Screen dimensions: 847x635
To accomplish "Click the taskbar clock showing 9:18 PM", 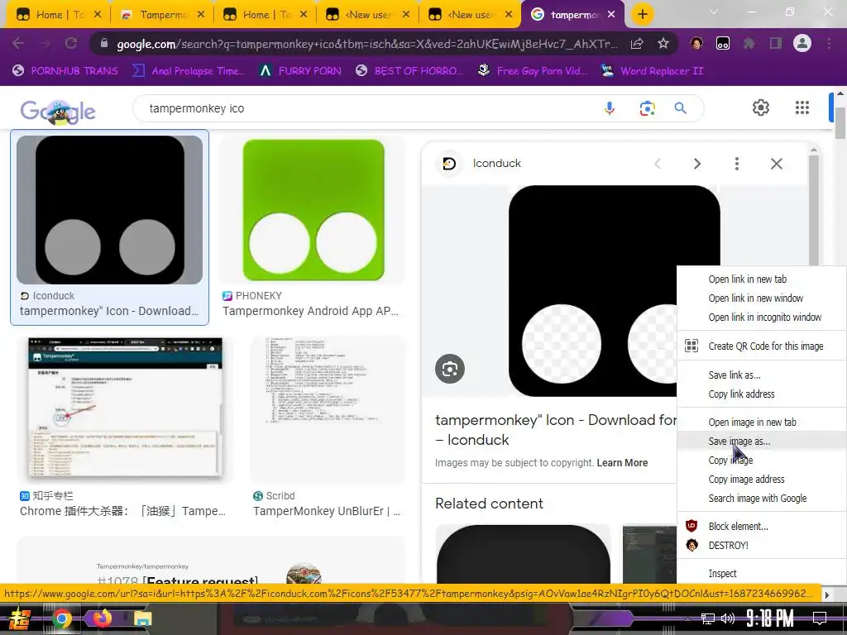I will [769, 618].
